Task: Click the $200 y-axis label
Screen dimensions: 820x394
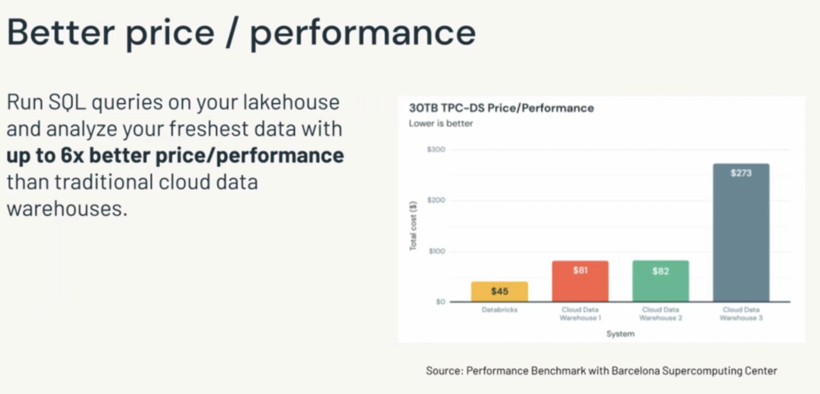Action: pos(436,200)
